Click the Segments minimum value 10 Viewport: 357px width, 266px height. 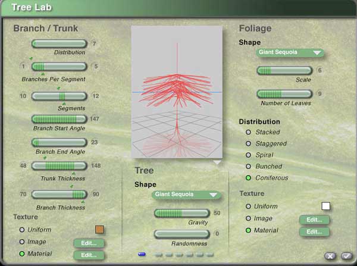click(x=23, y=96)
